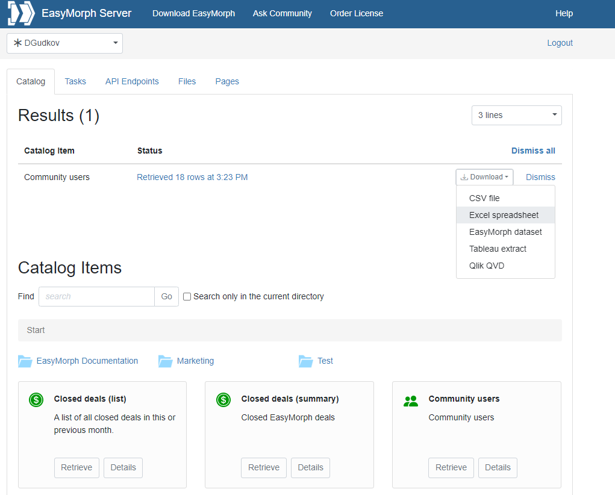Open the Marketing folder icon
615x495 pixels.
pyautogui.click(x=166, y=361)
